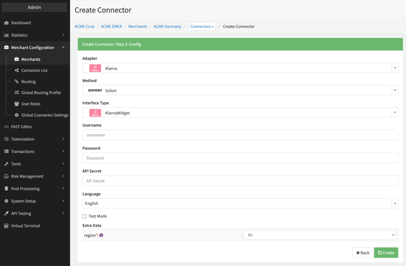
Task: Open the Connector List sidebar item
Action: point(34,70)
